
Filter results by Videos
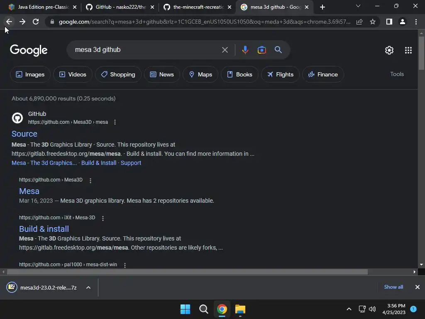(73, 74)
